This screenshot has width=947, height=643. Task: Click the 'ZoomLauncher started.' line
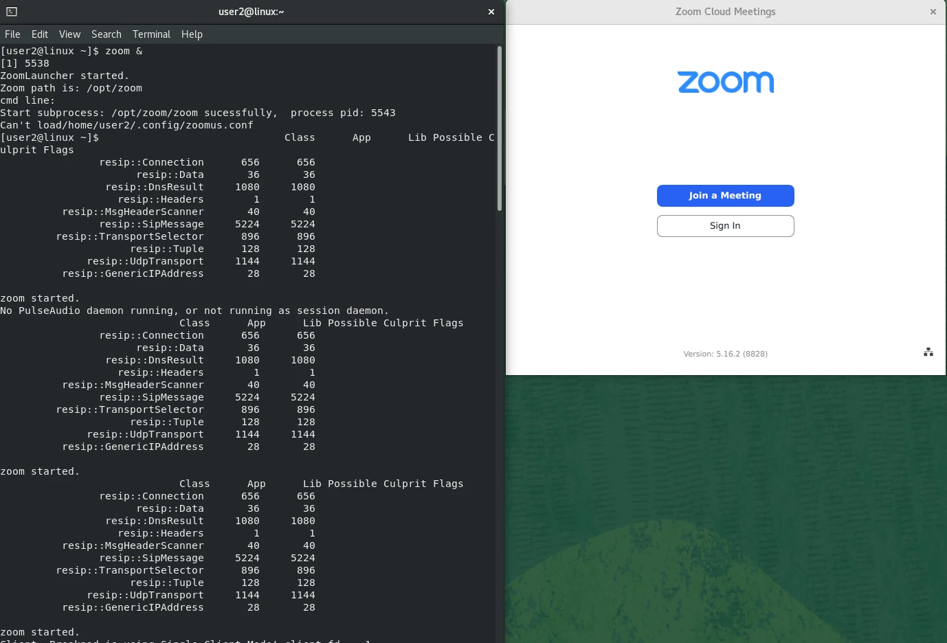coord(65,76)
